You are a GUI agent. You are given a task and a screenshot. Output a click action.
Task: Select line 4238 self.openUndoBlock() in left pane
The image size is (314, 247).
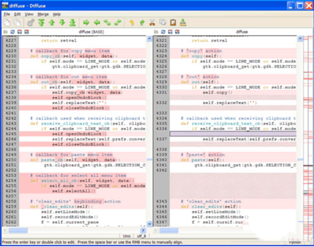pos(83,98)
